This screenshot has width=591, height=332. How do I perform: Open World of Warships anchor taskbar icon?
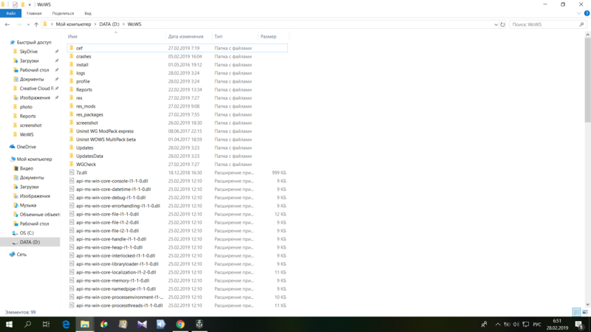[199, 324]
